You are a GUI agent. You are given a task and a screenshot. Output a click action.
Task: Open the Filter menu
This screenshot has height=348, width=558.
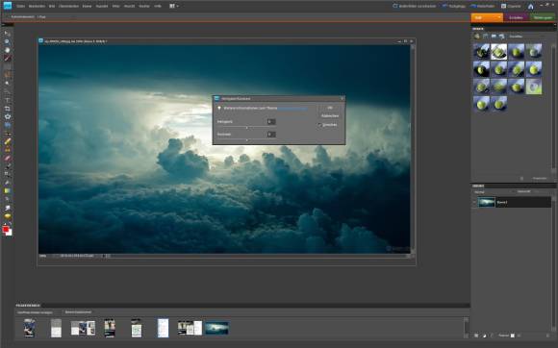click(x=116, y=6)
